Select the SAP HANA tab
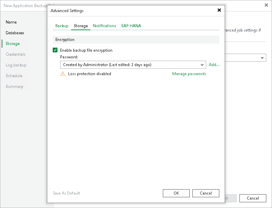Screen dimensions: 272x208 pyautogui.click(x=131, y=25)
